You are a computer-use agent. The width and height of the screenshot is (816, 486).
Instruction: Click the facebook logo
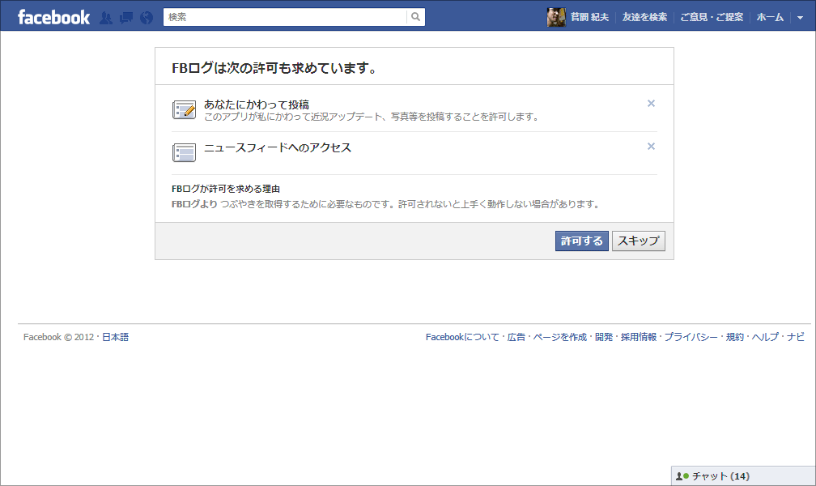point(53,17)
